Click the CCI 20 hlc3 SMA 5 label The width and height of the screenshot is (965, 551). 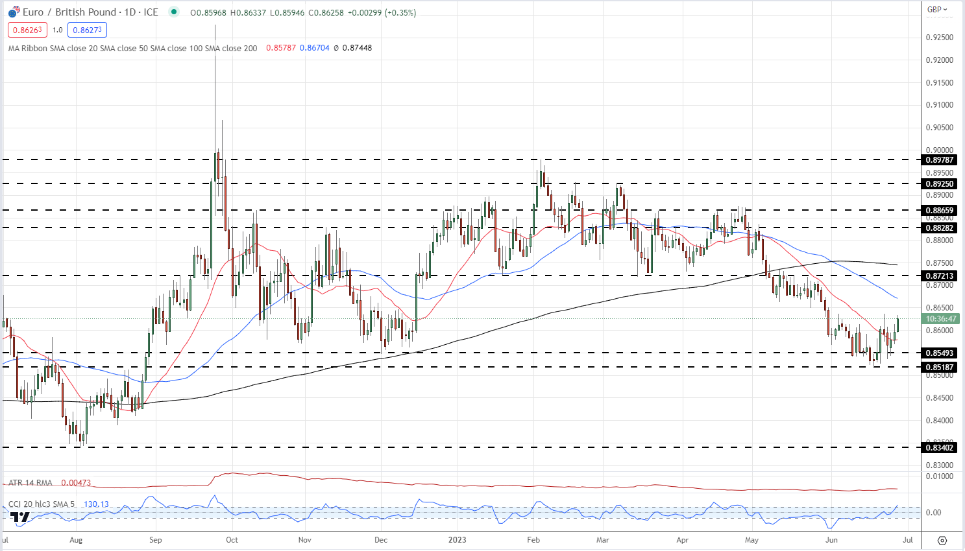42,504
